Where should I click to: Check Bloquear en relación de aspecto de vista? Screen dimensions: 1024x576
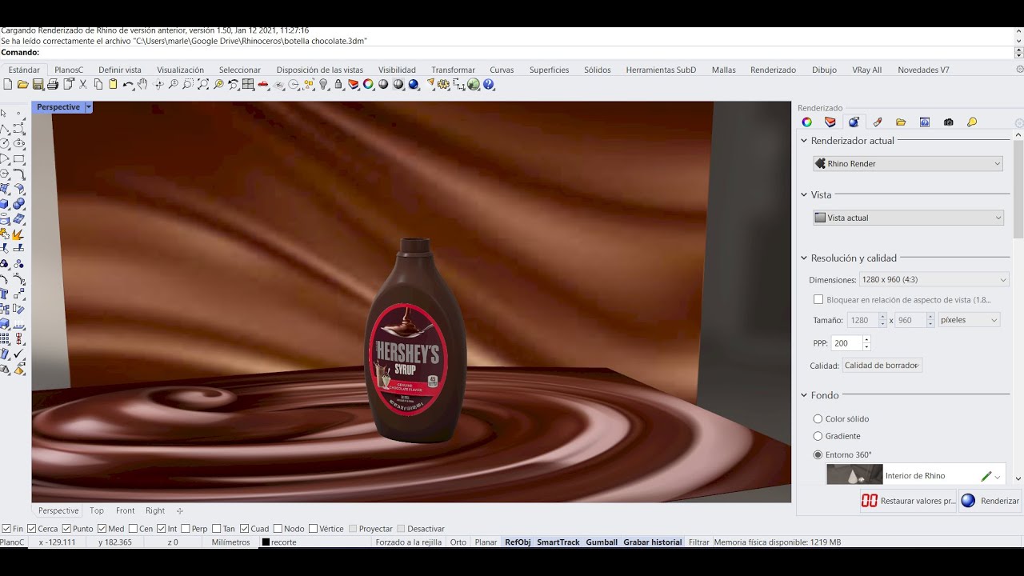[818, 300]
